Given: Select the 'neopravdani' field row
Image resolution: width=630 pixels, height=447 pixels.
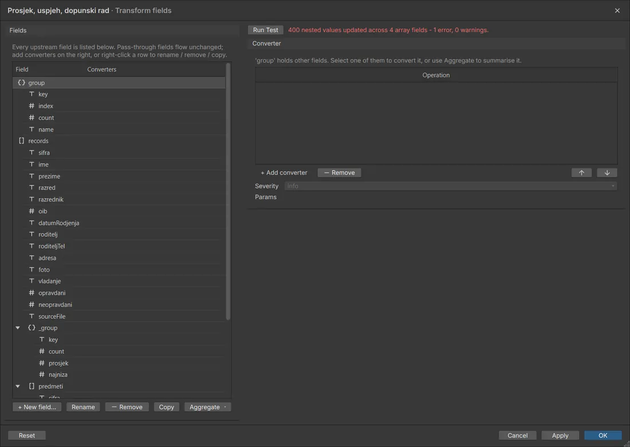Looking at the screenshot, I should coord(119,304).
